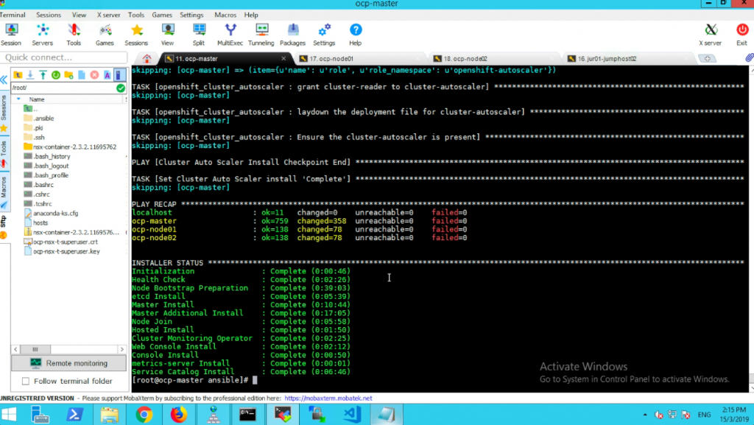754x425 pixels.
Task: Click the Name column sort arrow
Action: point(18,99)
